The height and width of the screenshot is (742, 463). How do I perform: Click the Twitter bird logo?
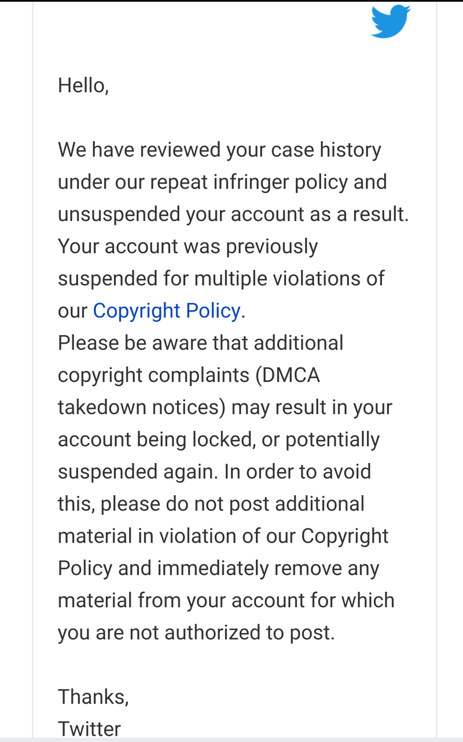coord(391,21)
